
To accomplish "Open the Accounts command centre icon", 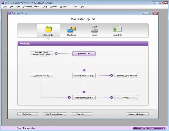I will (49, 29).
